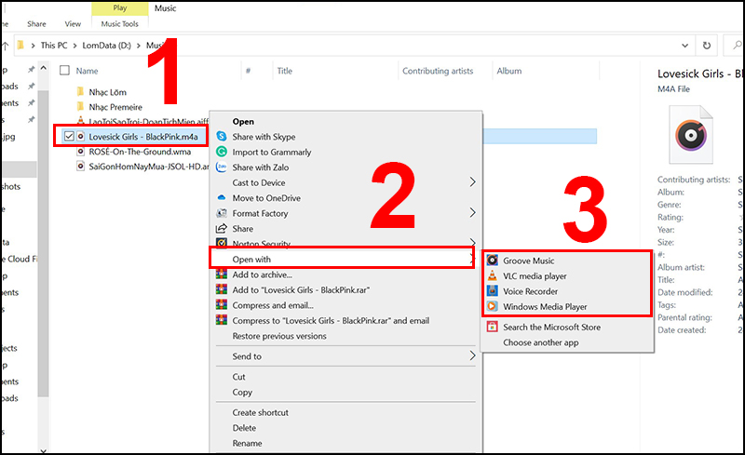
Task: Click the Lovesick Girls file music icon
Action: (x=81, y=136)
